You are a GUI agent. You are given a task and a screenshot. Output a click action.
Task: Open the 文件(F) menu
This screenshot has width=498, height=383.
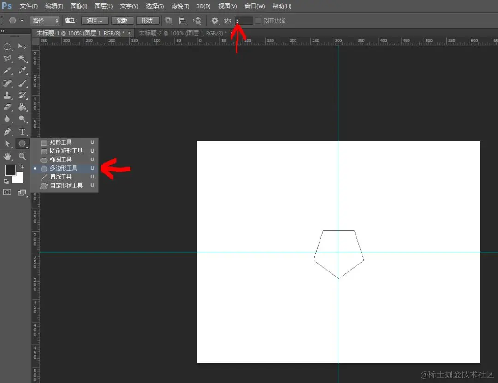pyautogui.click(x=29, y=6)
